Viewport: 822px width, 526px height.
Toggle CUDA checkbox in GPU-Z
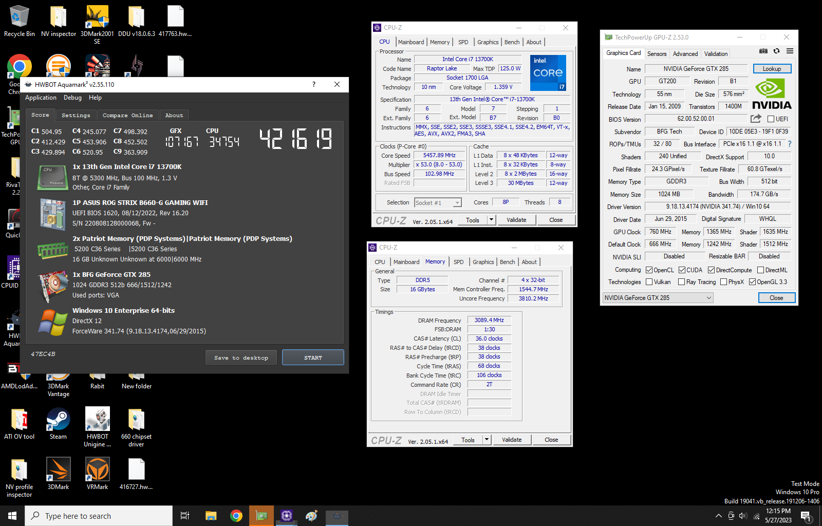(682, 270)
